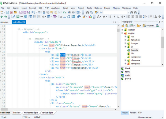Switch to the Folders panel tab
The height and width of the screenshot is (119, 166).
click(x=133, y=113)
